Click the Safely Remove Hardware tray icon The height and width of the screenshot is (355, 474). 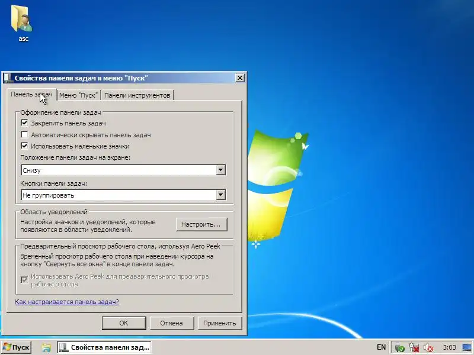pos(399,348)
